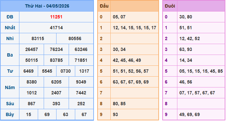Click Đuôi values 14, 34

(x=186, y=60)
